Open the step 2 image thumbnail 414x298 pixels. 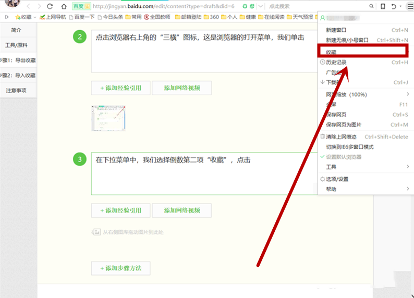click(108, 118)
